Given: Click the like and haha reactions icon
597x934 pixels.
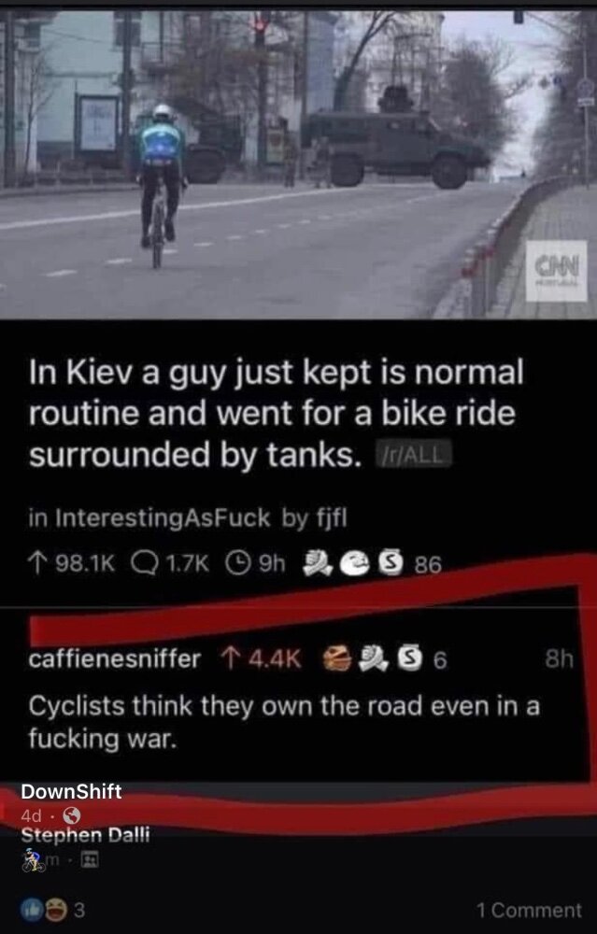Looking at the screenshot, I should pos(40,910).
